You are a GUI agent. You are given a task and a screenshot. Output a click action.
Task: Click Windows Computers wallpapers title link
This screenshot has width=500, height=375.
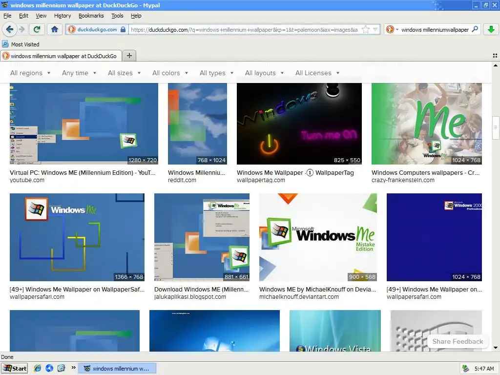[x=425, y=172]
